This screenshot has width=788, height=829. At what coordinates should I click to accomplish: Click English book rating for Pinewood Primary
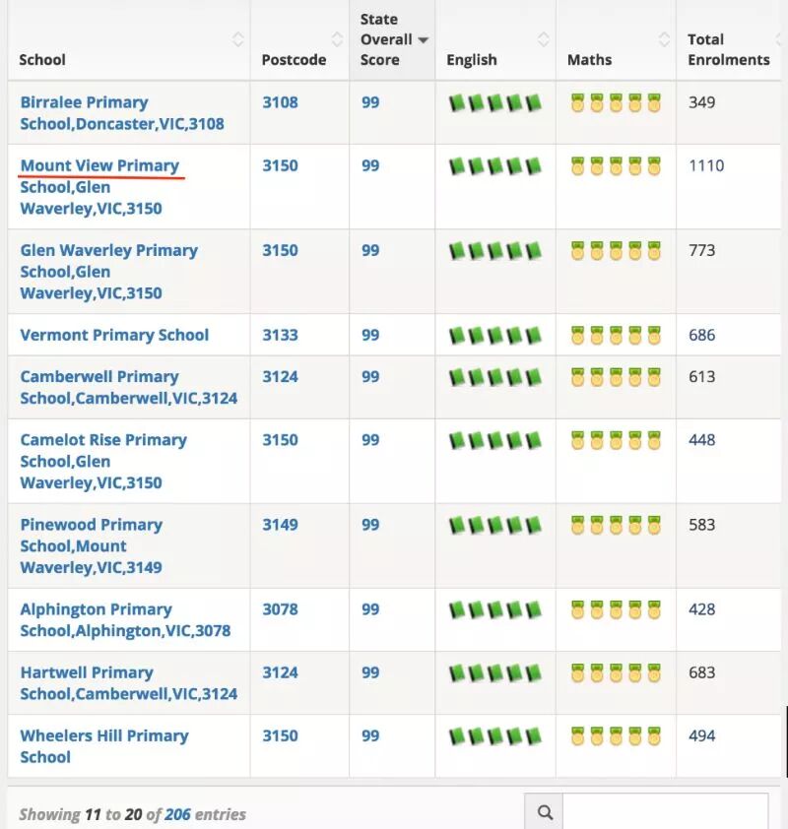pos(495,525)
